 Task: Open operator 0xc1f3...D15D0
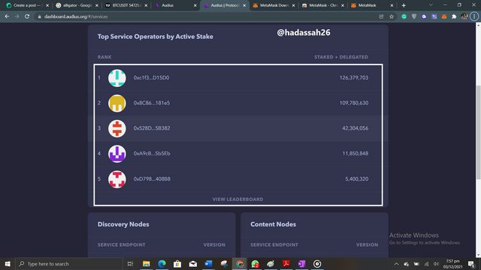[151, 78]
